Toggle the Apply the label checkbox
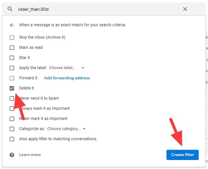Image resolution: width=208 pixels, height=169 pixels. 12,68
